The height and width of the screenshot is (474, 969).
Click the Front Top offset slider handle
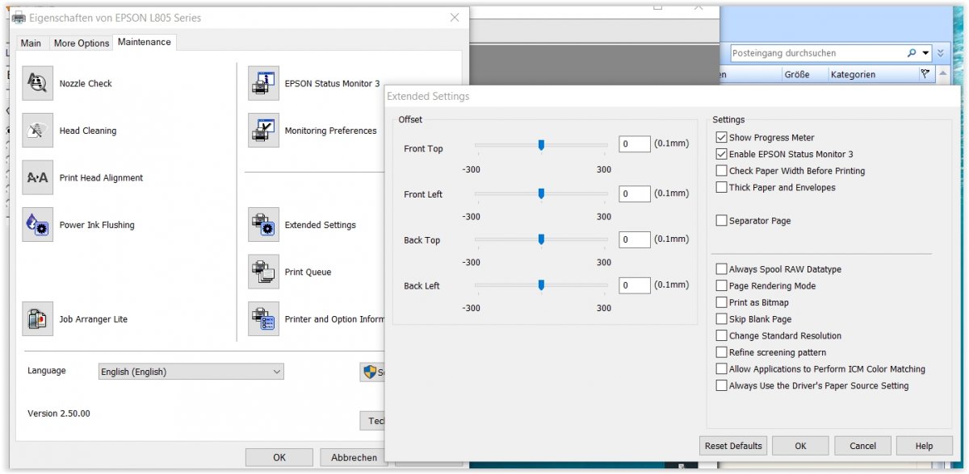coord(541,144)
